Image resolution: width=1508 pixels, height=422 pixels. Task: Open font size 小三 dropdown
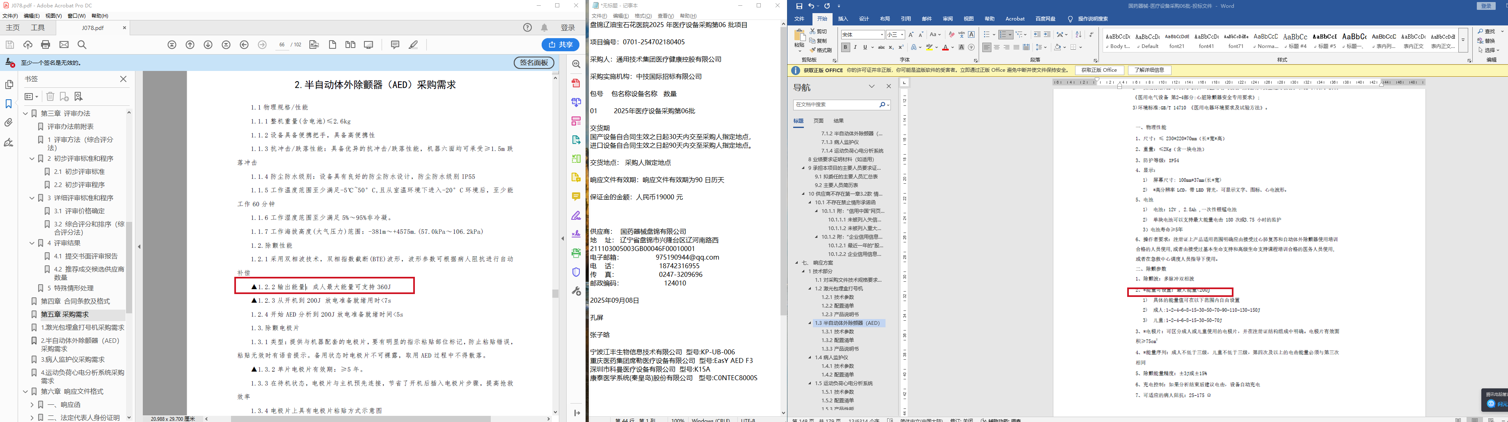click(x=902, y=34)
